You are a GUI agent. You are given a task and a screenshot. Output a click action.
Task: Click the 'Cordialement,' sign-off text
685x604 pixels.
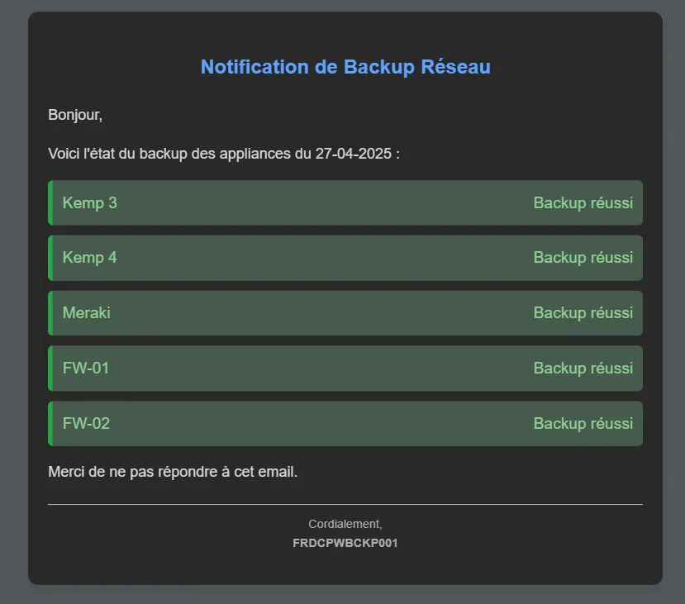coord(345,524)
